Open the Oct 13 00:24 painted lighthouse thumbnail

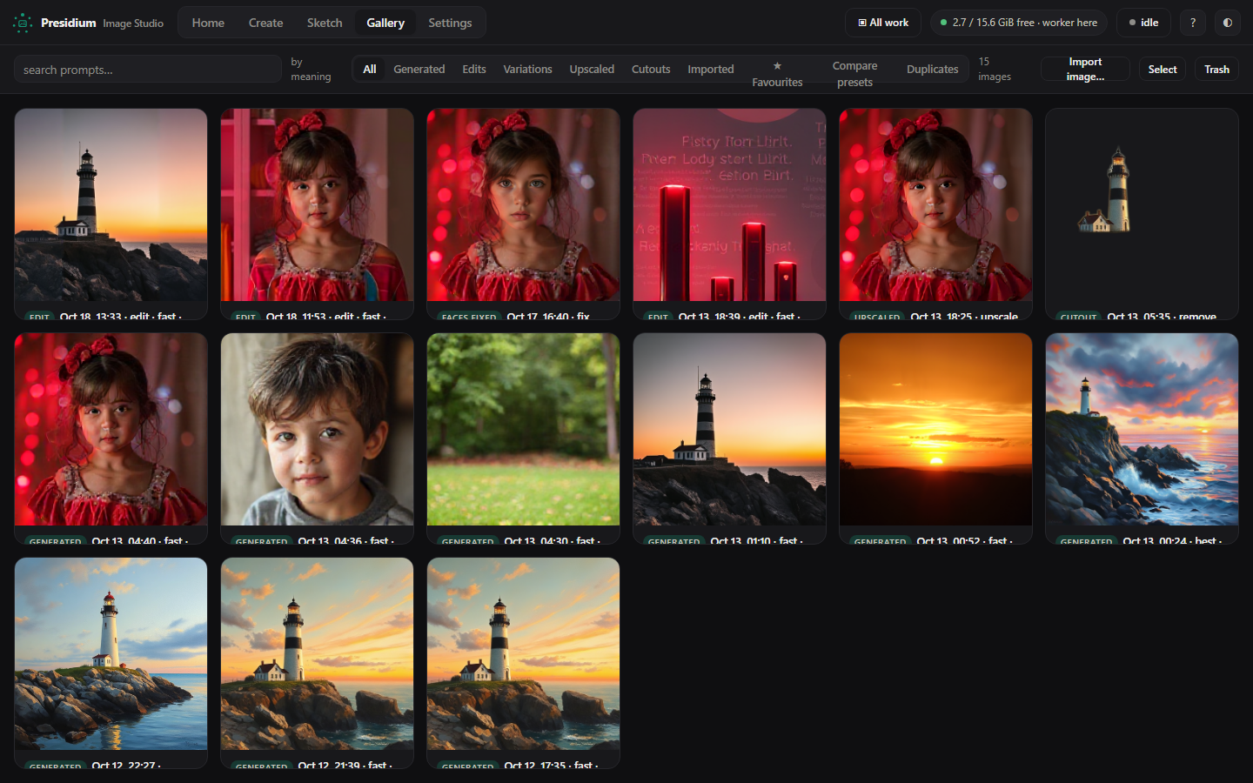1142,430
